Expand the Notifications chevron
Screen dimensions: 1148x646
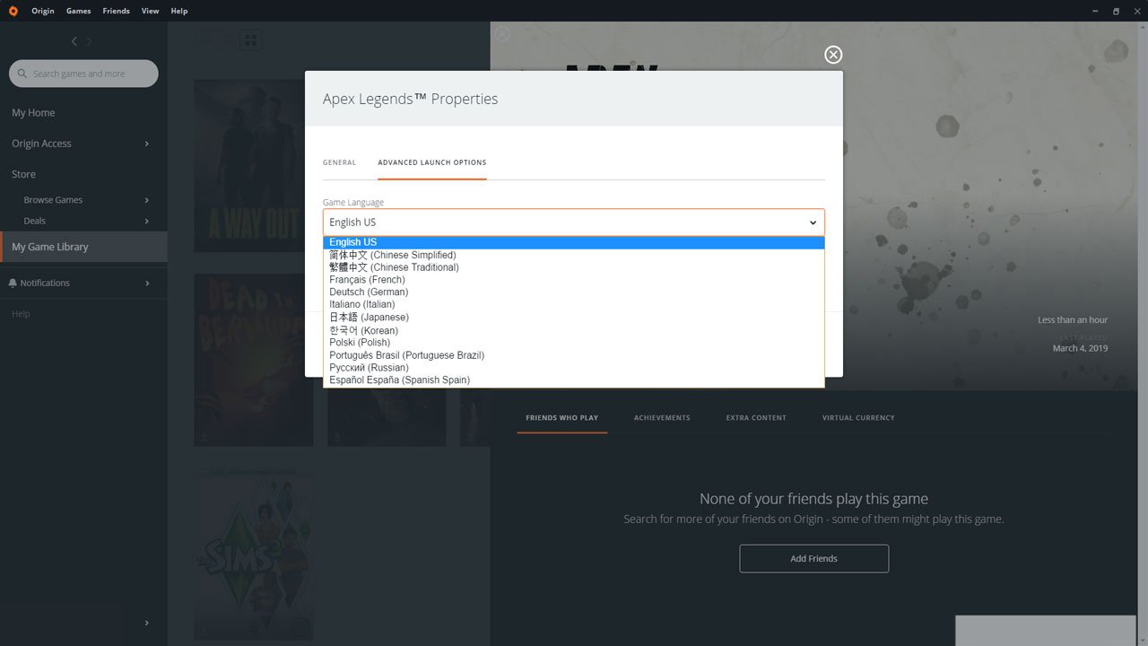[147, 284]
